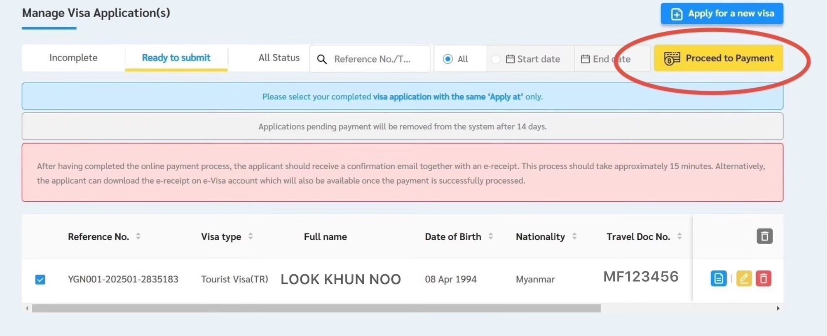Click the horizontal table scrollbar thumb
This screenshot has height=336, width=827.
(x=316, y=308)
